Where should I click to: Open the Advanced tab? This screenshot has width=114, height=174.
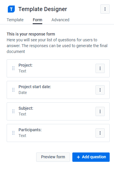60,20
